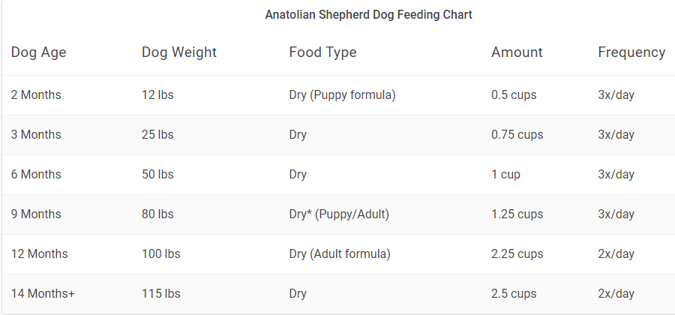Click the Dog Age column header

pos(39,52)
